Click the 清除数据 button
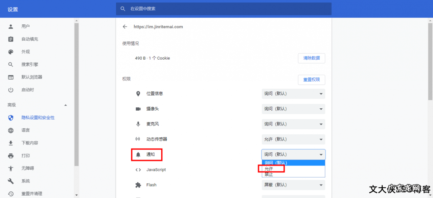Viewport: 433px width, 198px height. coord(311,58)
